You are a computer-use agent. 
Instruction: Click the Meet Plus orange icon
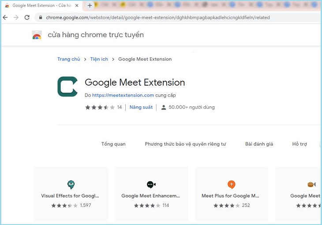[232, 184]
